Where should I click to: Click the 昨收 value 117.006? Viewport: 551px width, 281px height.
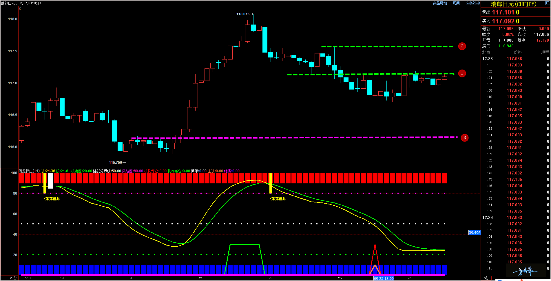tap(541, 34)
